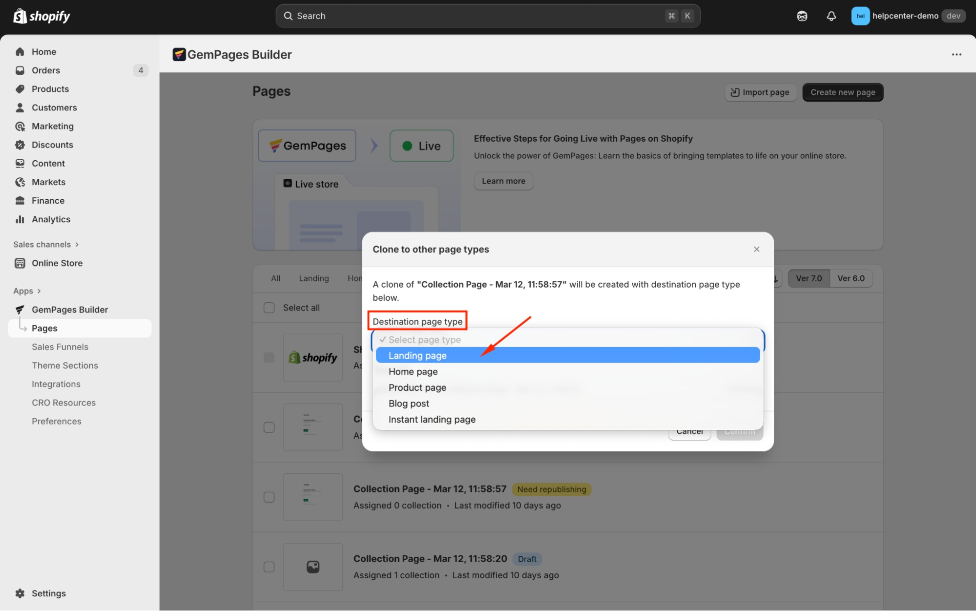Expand the Sales channels section
Image resolution: width=976 pixels, height=611 pixels.
click(46, 245)
